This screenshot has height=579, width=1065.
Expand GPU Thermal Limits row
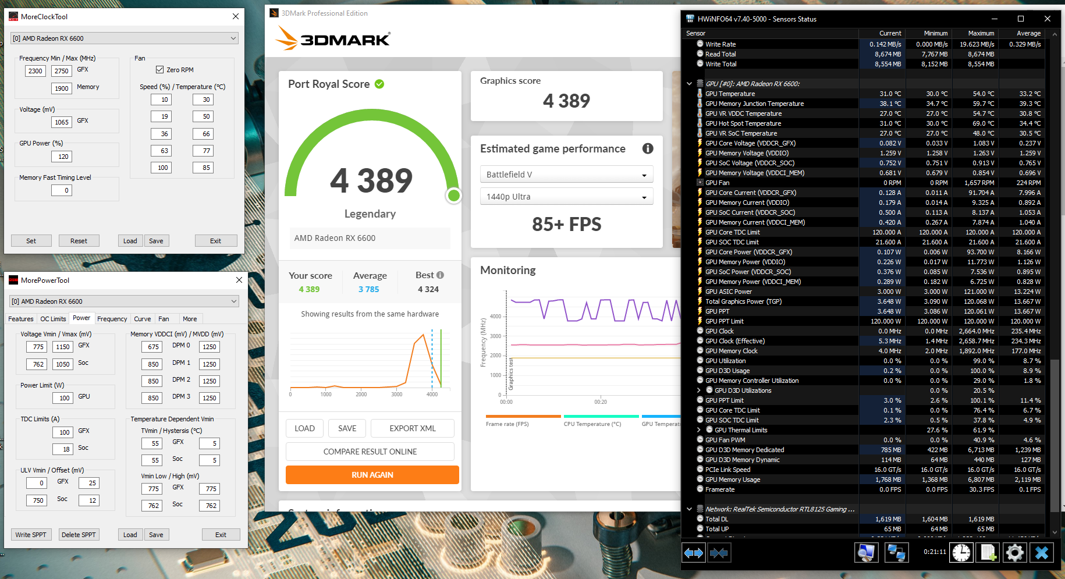pos(699,430)
